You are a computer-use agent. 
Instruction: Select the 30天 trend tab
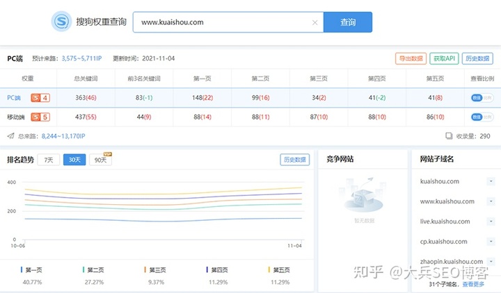click(x=74, y=160)
